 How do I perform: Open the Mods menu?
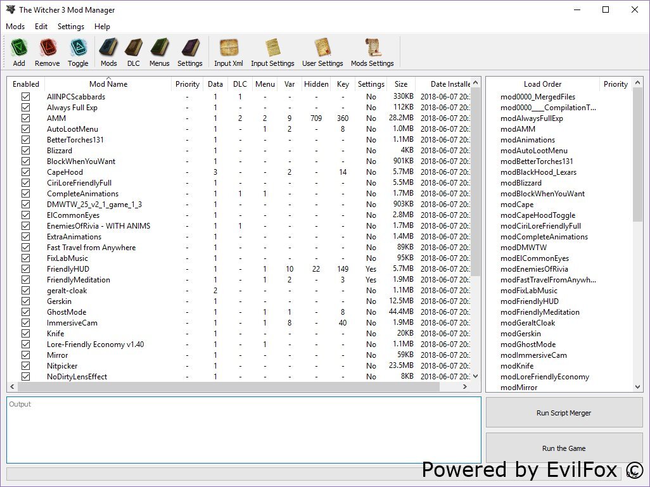click(15, 27)
